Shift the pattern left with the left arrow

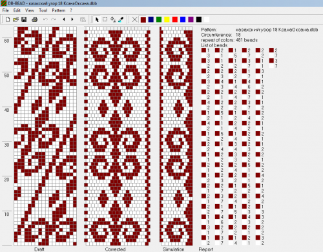pyautogui.click(x=64, y=19)
